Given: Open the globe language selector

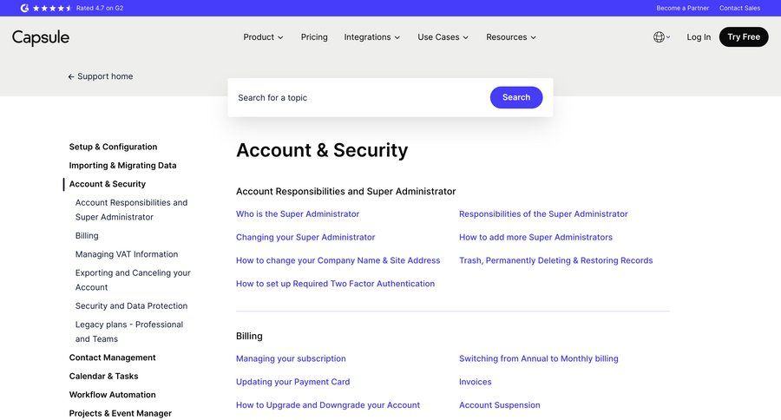Looking at the screenshot, I should [x=660, y=37].
